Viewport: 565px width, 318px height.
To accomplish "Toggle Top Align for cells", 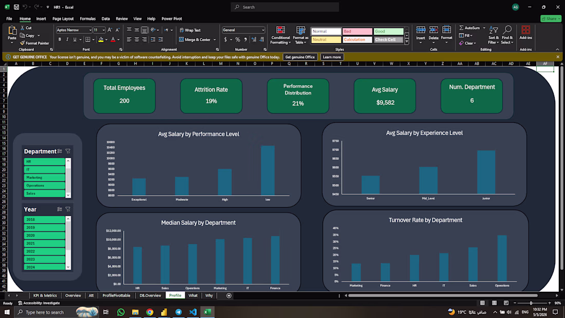I will [129, 30].
